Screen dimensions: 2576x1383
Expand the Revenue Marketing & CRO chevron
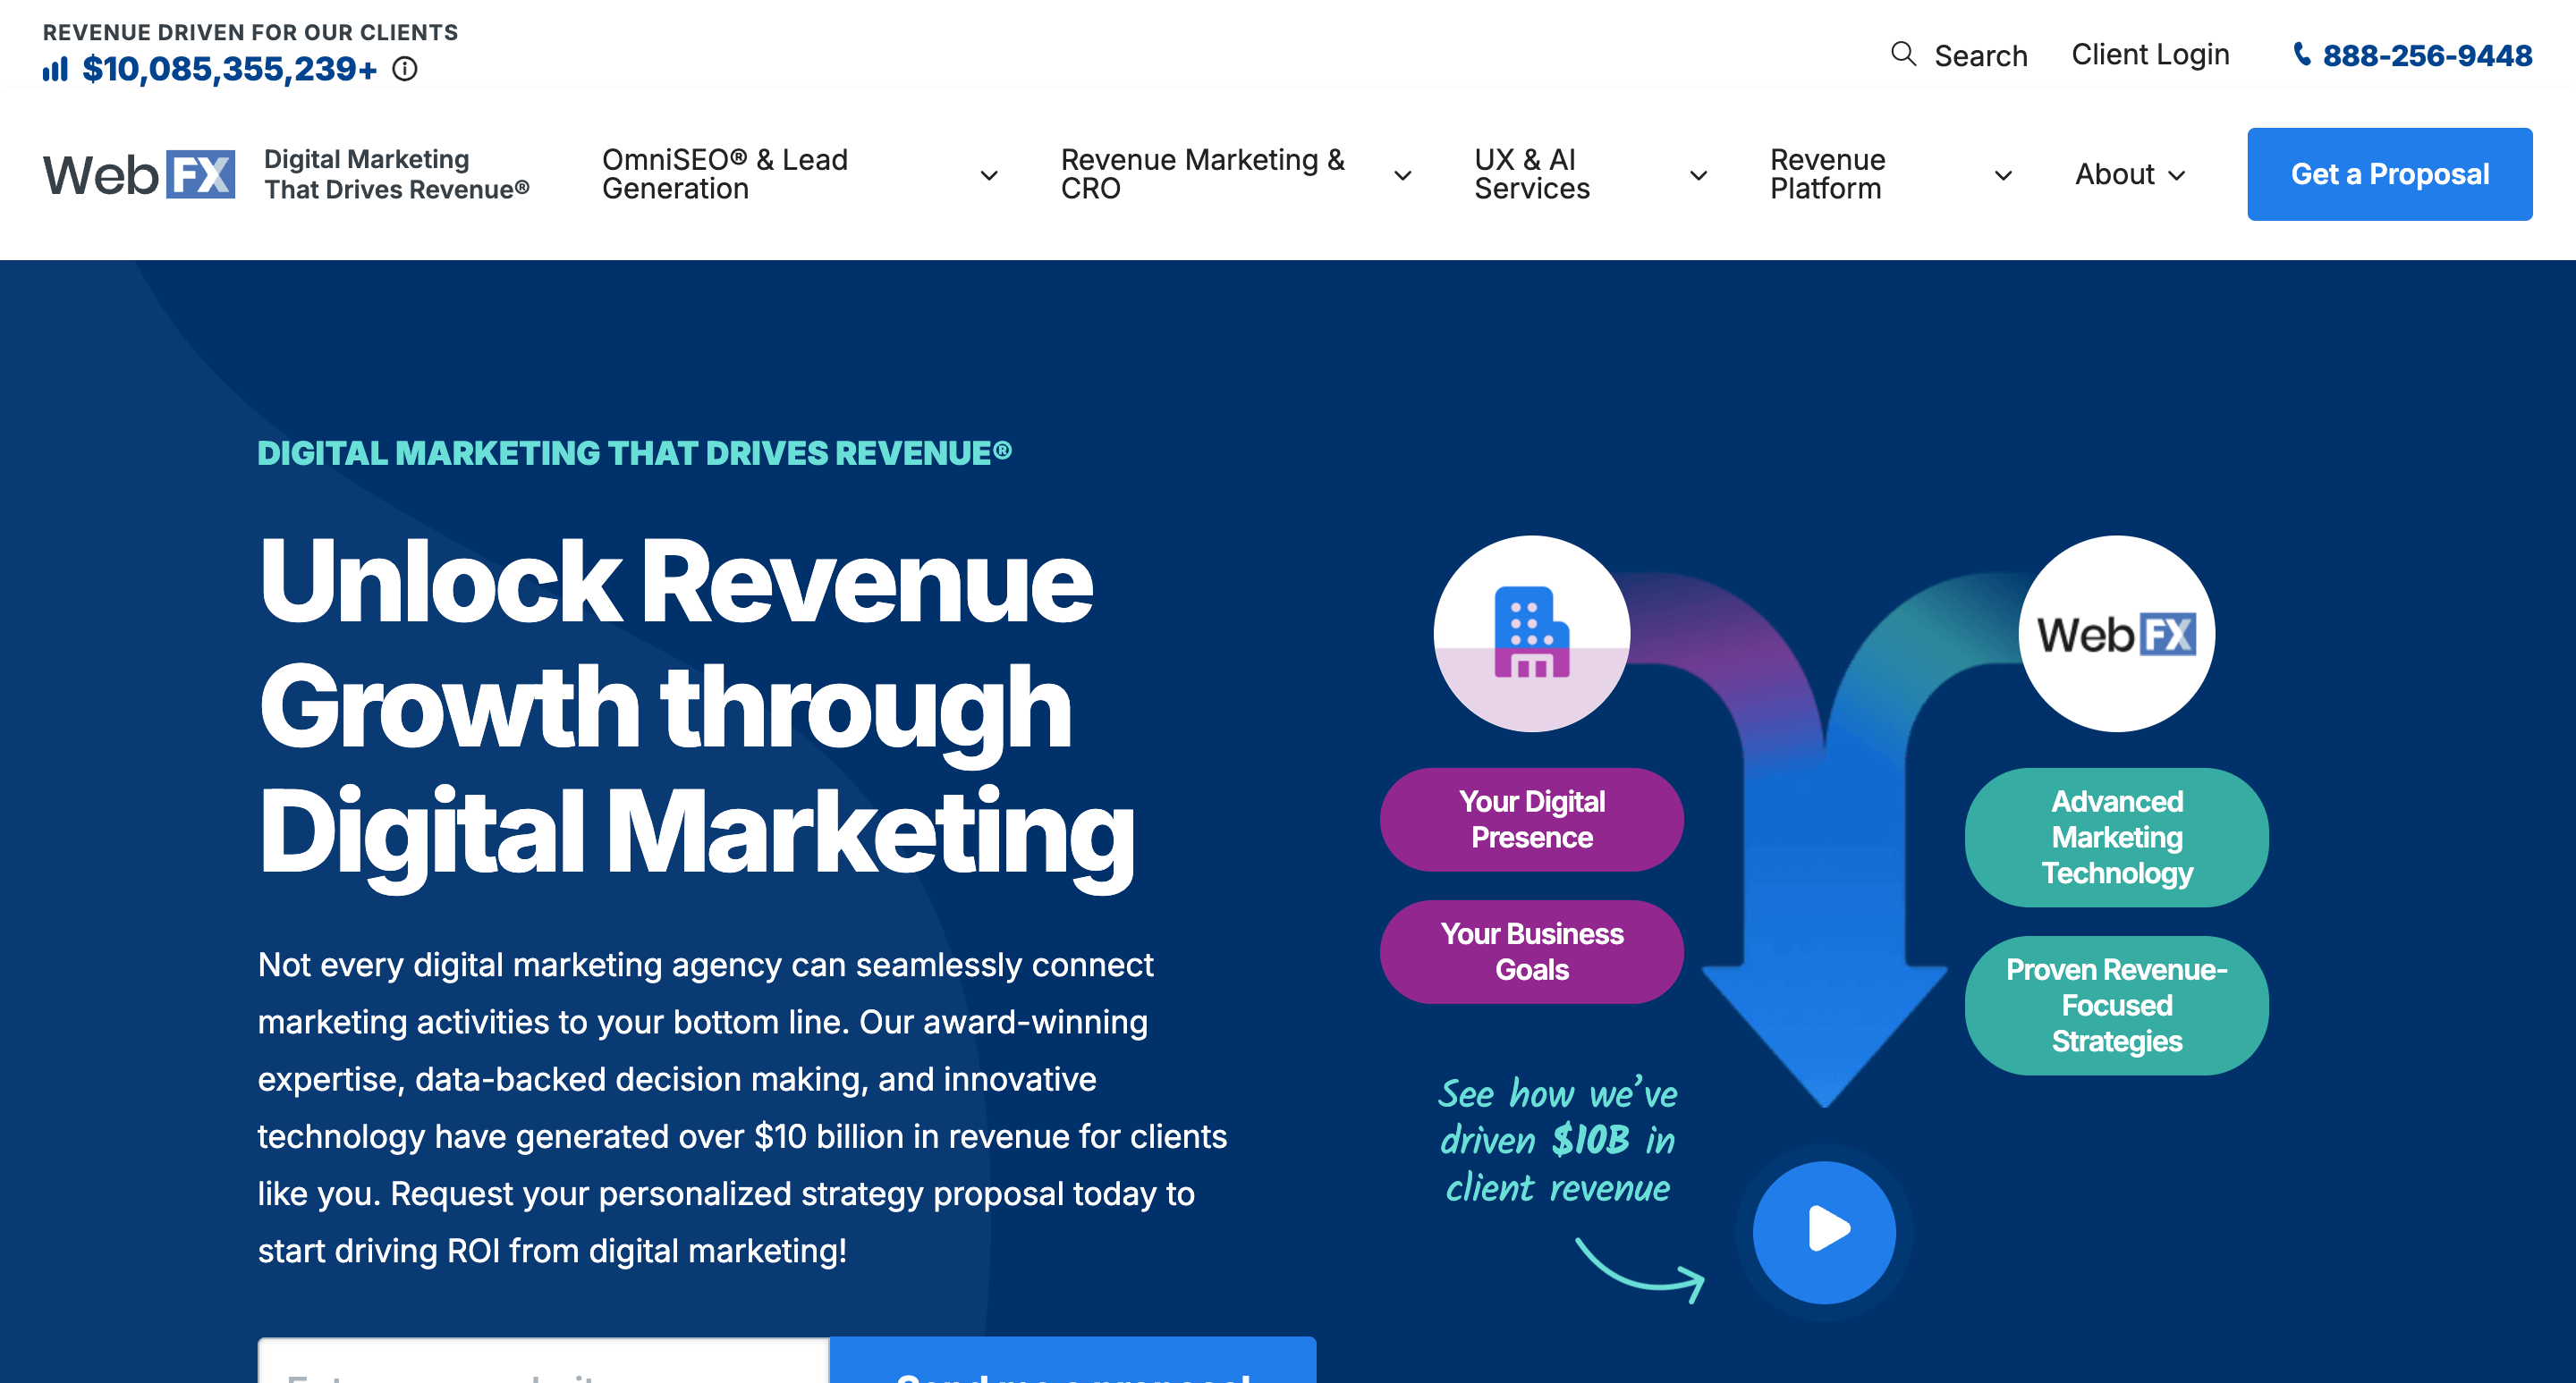click(1402, 176)
